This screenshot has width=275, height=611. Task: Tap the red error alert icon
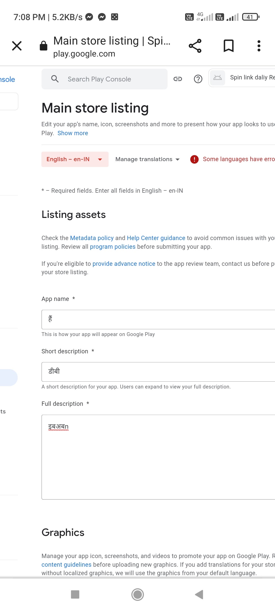point(194,159)
